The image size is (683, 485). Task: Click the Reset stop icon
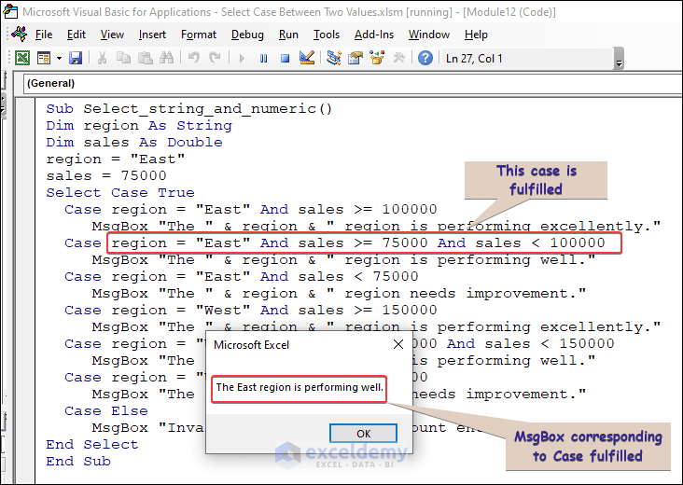(285, 58)
